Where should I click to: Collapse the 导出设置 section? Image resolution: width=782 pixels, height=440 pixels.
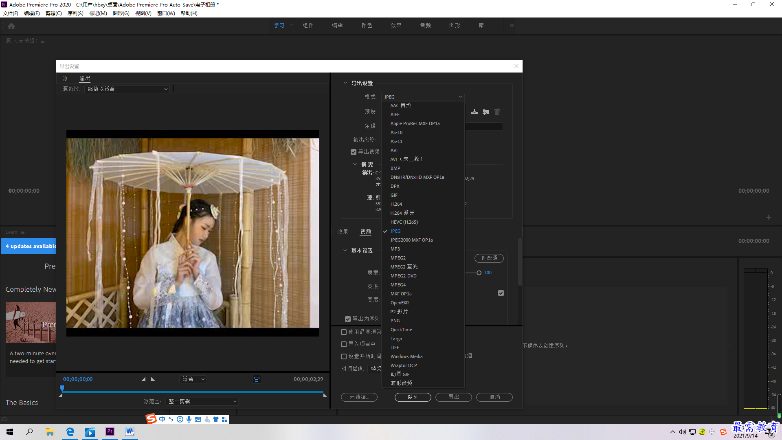point(345,83)
